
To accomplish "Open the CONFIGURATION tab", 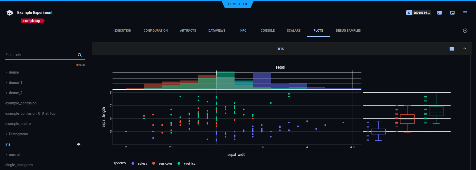I will coord(155,31).
